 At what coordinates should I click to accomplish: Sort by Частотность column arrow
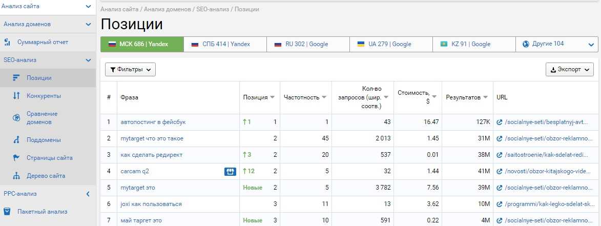pos(324,97)
